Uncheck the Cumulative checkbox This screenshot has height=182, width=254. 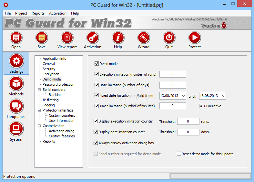[x=201, y=106]
